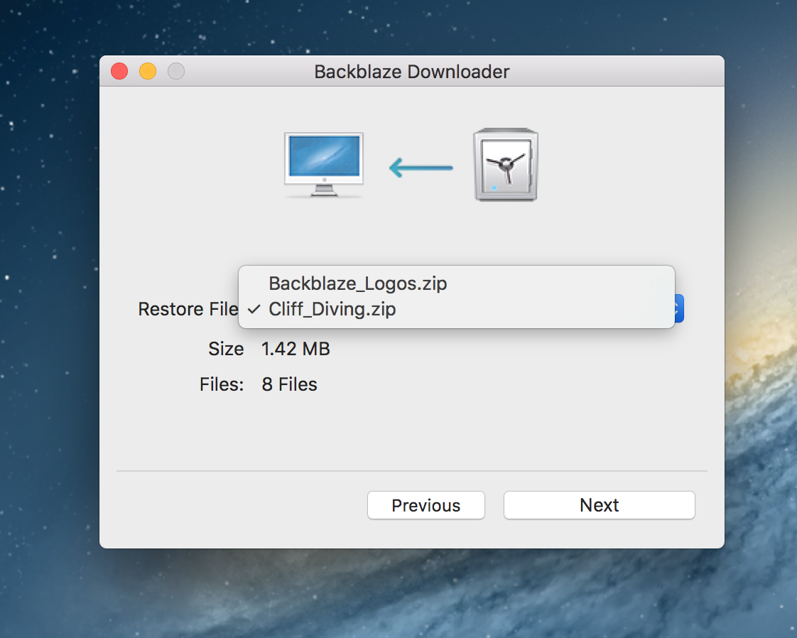The width and height of the screenshot is (797, 638).
Task: Go back with the Previous button
Action: [x=426, y=505]
